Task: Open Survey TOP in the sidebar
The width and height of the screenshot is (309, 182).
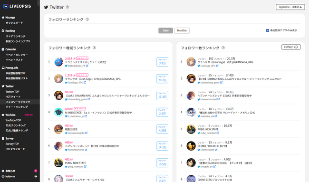Action: 12,144
